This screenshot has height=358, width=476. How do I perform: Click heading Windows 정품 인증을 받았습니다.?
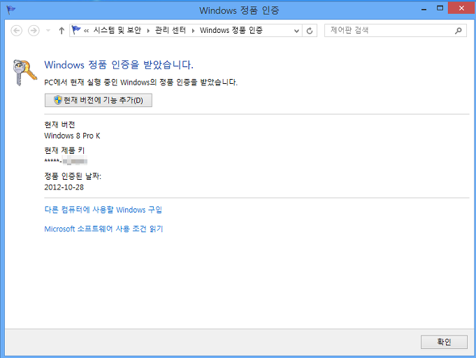119,64
